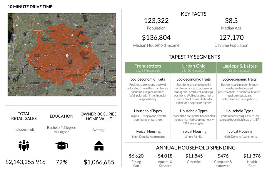The width and height of the screenshot is (267, 173).
Task: Click the white location pin on the map
Action: (67, 56)
